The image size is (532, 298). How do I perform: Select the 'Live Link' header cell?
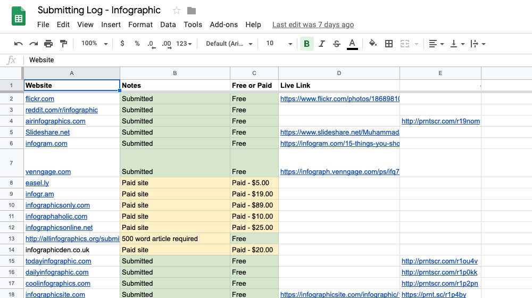[x=339, y=86]
